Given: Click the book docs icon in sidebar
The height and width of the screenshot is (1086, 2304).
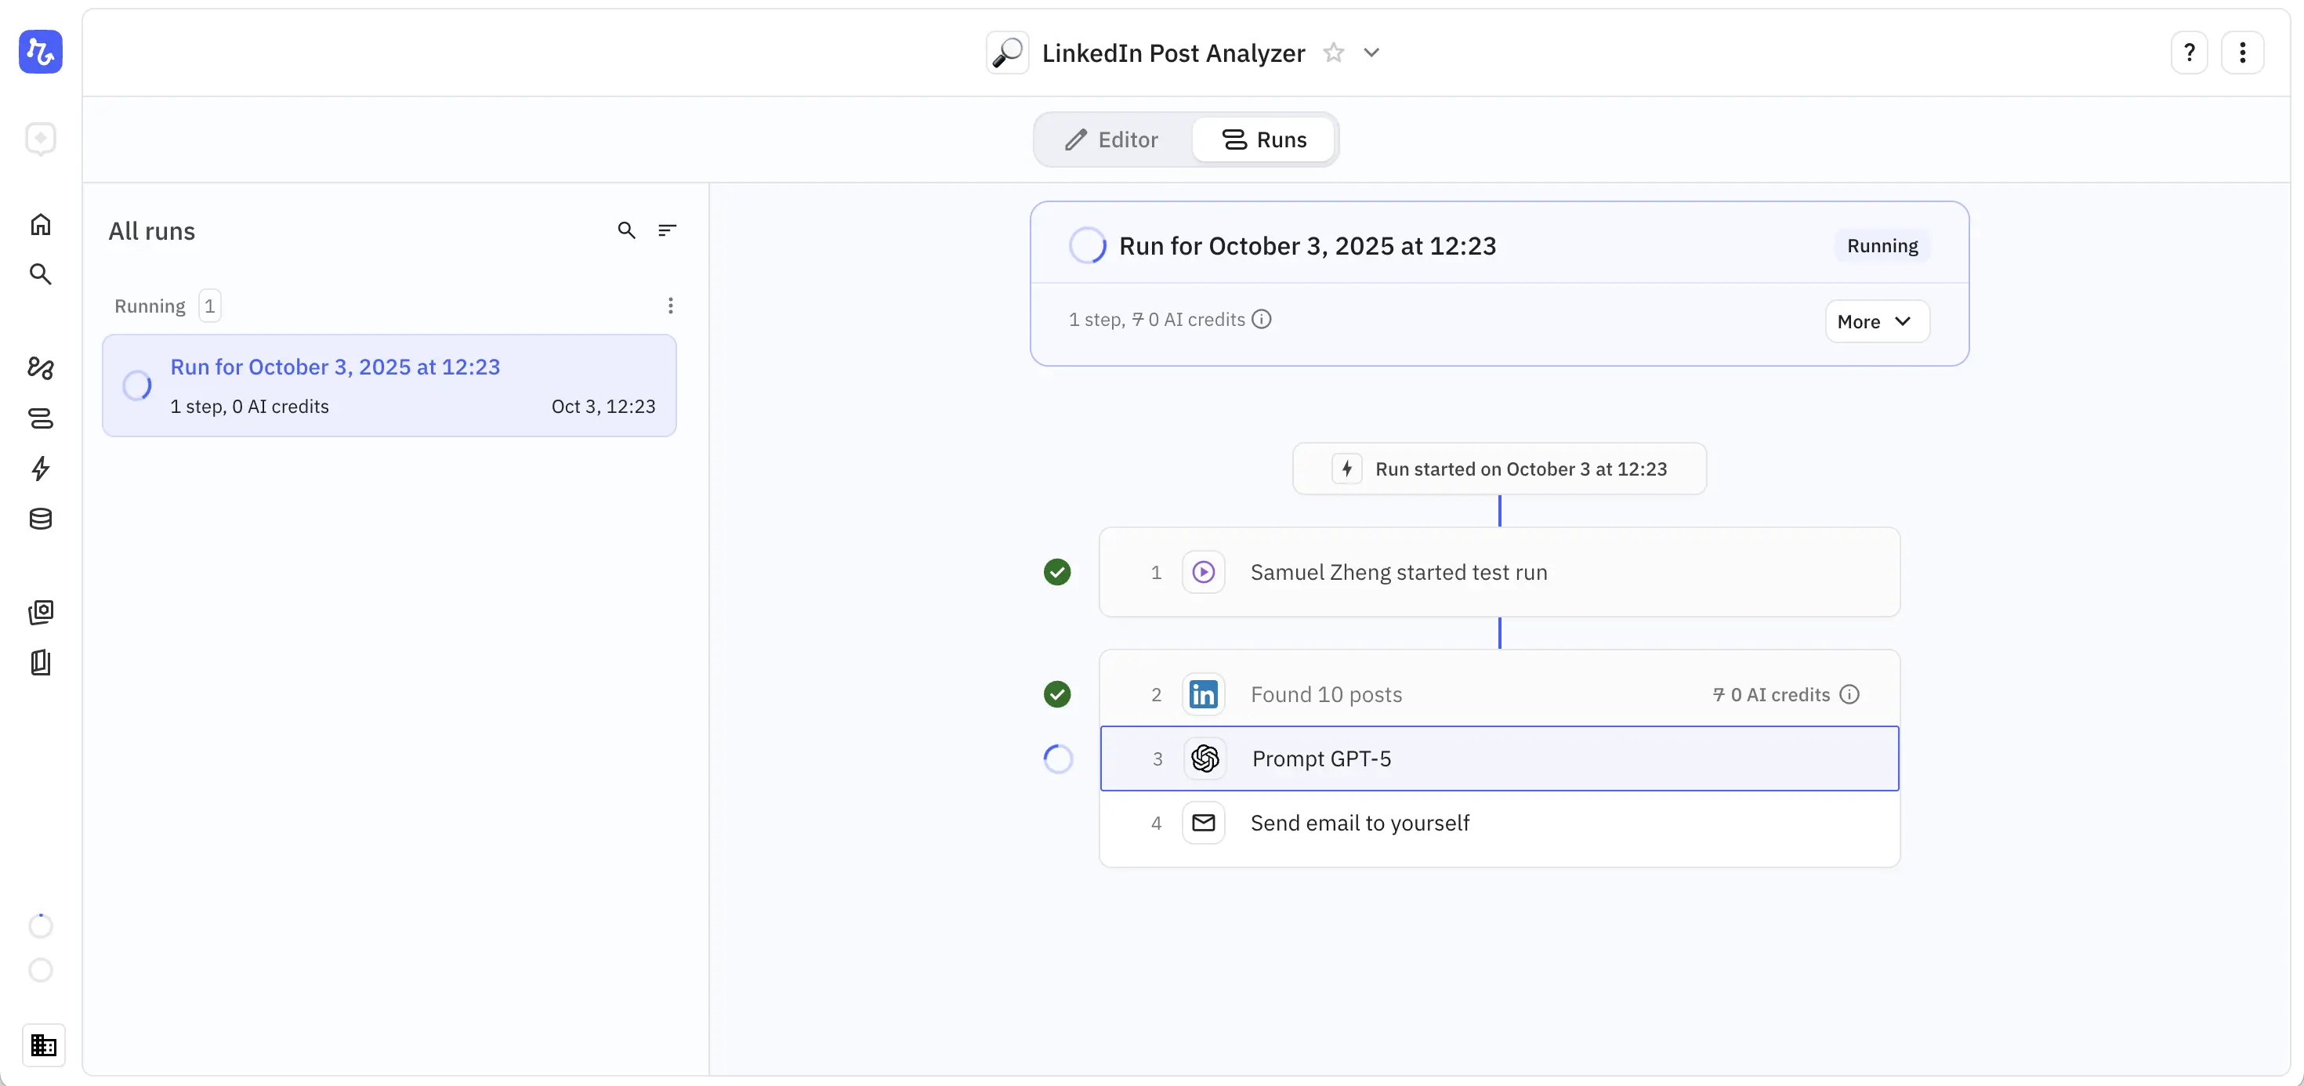Looking at the screenshot, I should point(40,663).
